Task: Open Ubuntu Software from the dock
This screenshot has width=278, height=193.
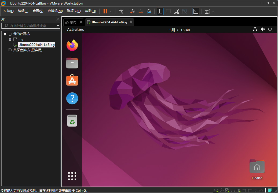Action: pyautogui.click(x=72, y=80)
